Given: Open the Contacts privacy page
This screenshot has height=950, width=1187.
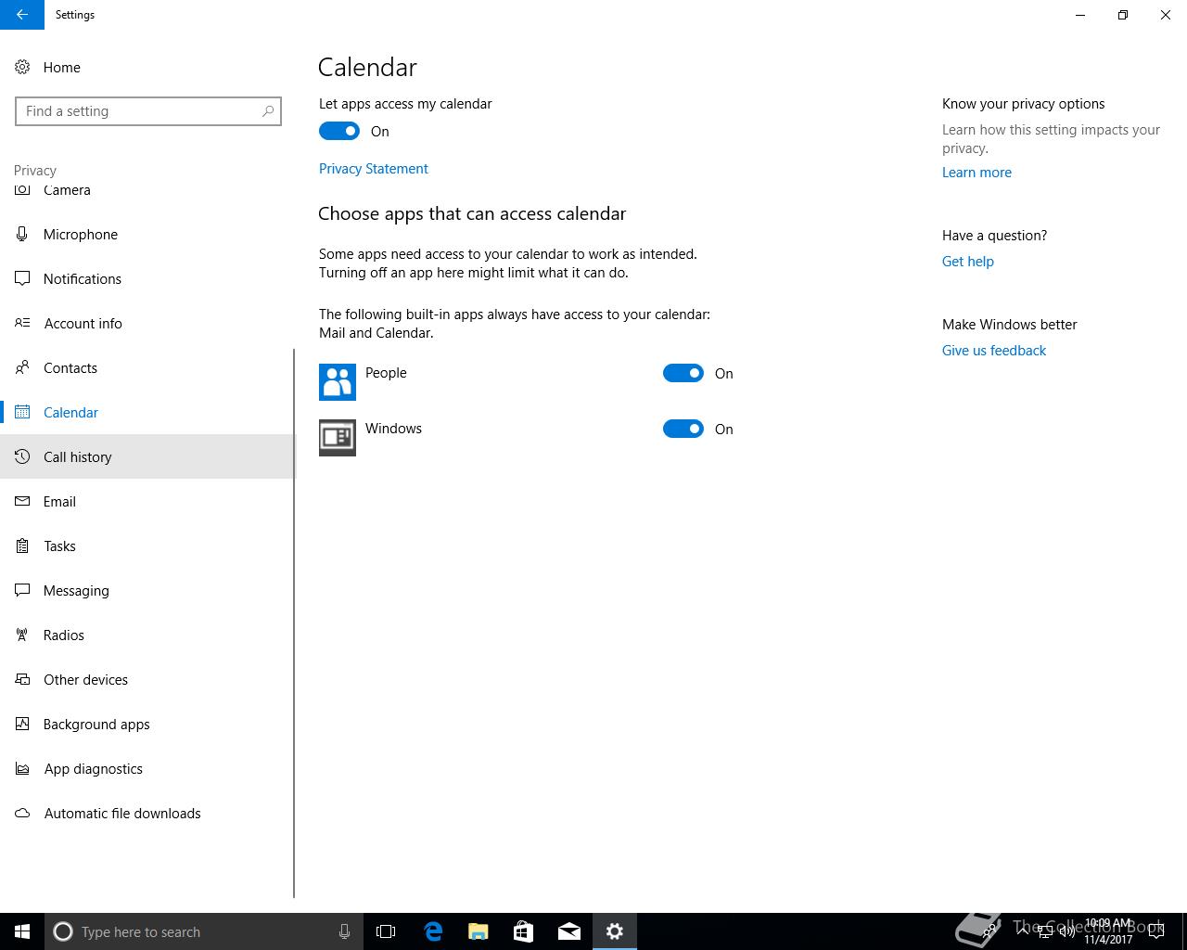Looking at the screenshot, I should coord(147,367).
